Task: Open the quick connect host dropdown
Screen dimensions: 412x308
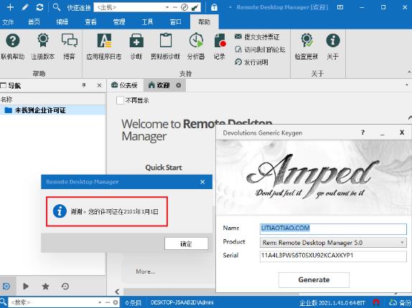Action: [x=167, y=7]
